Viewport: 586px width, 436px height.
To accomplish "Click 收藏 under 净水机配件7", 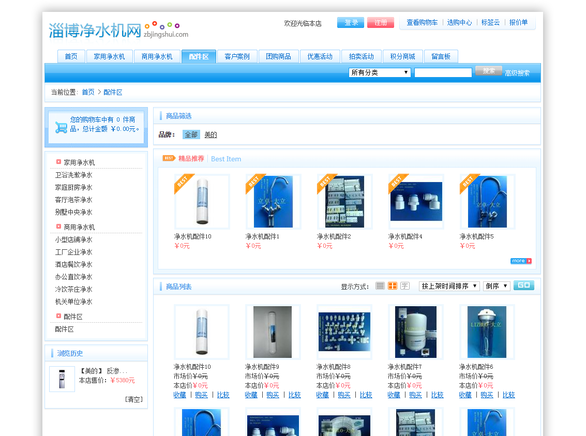I will click(x=394, y=395).
